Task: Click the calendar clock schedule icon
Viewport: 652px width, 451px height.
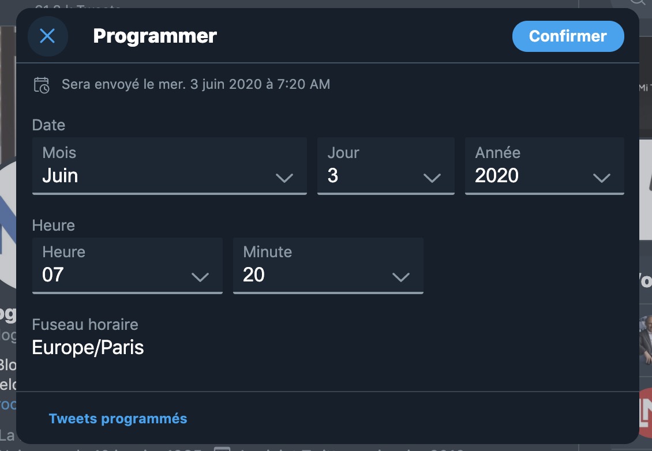Action: 42,85
